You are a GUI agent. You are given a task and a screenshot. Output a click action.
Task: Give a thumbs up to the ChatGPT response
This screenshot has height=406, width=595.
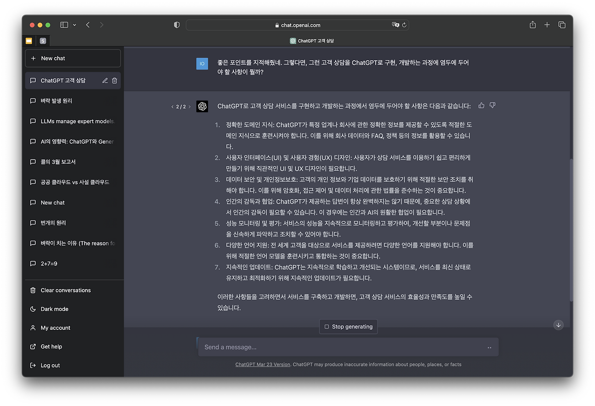[481, 105]
